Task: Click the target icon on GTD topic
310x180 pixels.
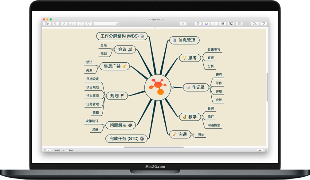Action: pos(142,139)
